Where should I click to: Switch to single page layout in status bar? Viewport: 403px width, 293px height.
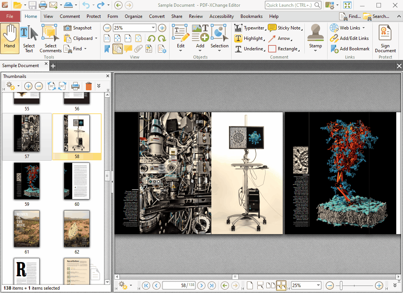250,286
